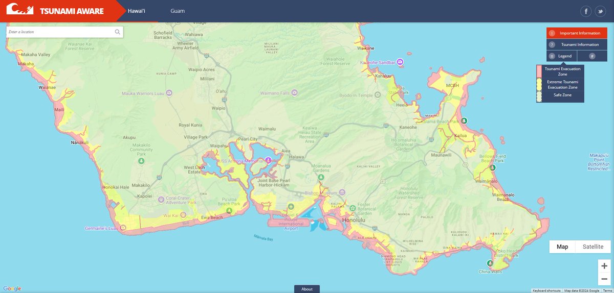Click the Pu'uloa Beach Park tree marker
The height and width of the screenshot is (293, 614).
click(229, 210)
